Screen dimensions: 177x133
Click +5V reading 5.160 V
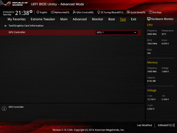165,99
